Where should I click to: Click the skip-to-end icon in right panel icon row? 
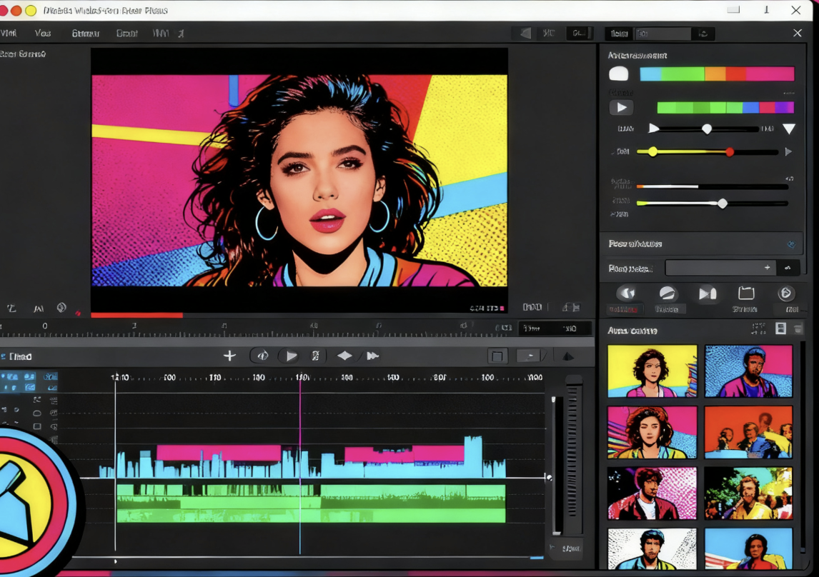click(x=707, y=293)
